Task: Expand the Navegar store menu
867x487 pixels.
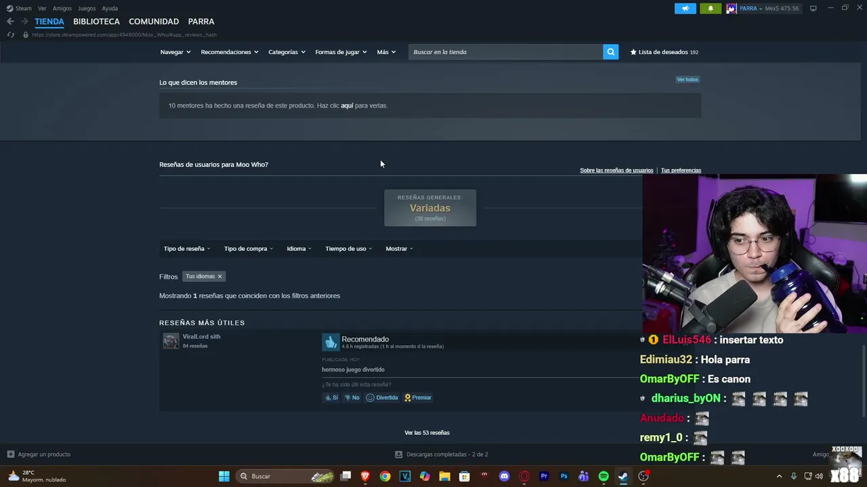Action: (175, 52)
